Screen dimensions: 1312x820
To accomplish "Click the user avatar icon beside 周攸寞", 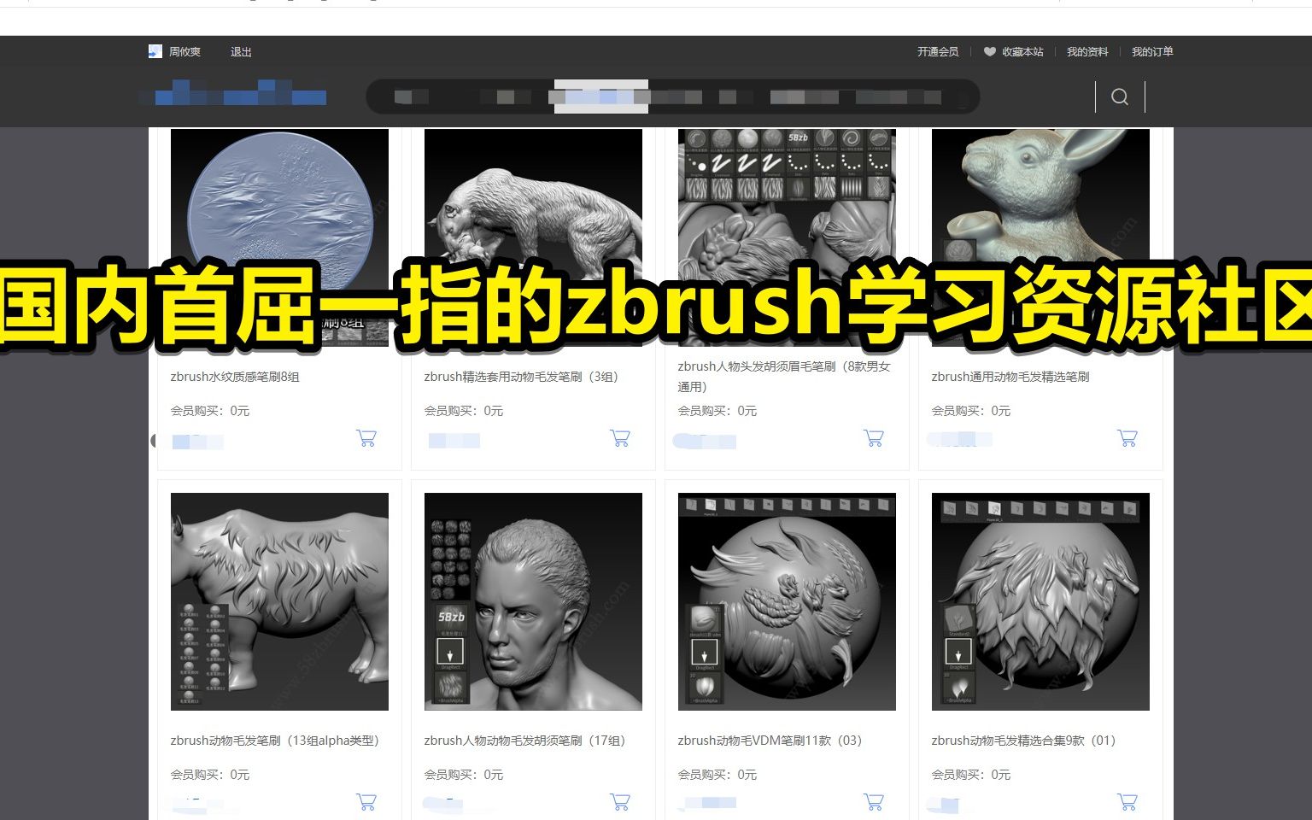I will (155, 51).
